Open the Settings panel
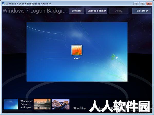Image resolution: width=154 pixels, height=115 pixels. tap(76, 11)
